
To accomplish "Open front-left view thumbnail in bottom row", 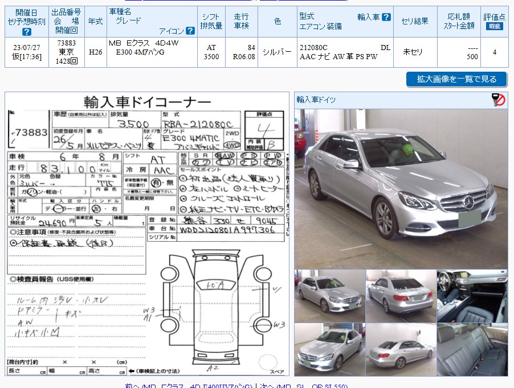I will pyautogui.click(x=330, y=349).
